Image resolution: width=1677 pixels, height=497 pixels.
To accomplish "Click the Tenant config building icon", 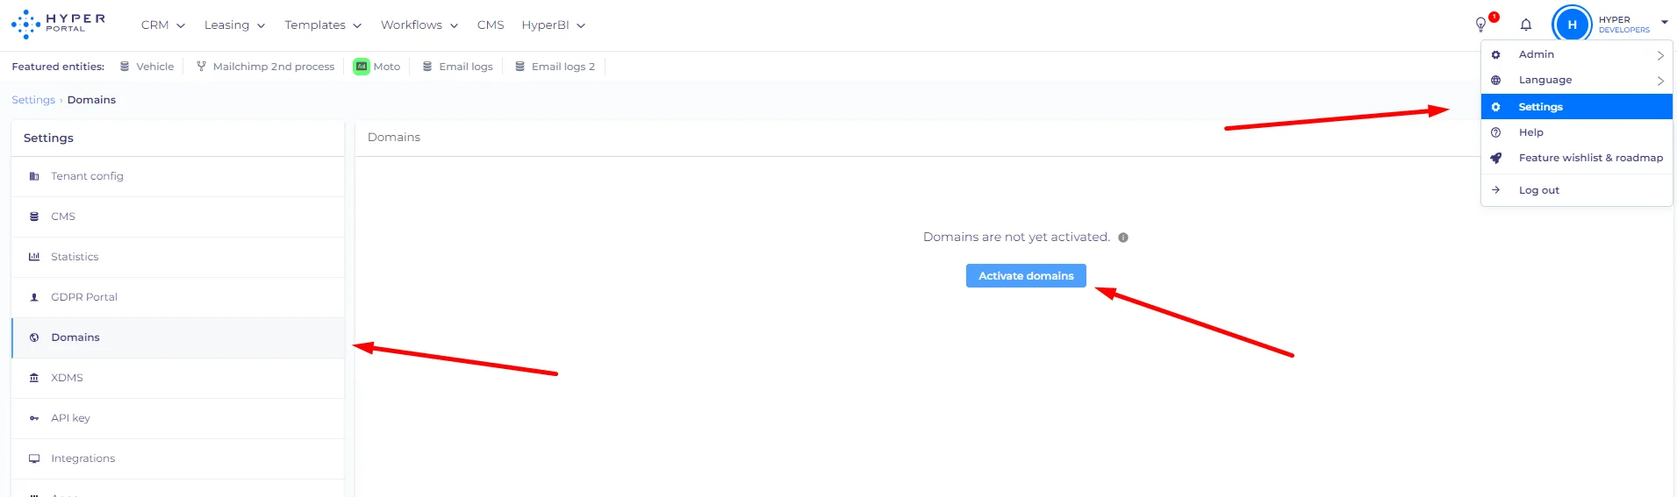I will click(34, 176).
